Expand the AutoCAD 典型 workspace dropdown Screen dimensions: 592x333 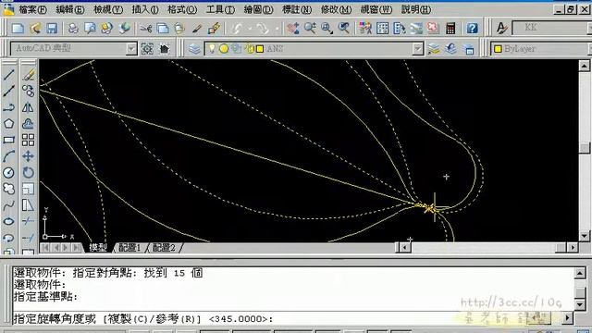click(x=131, y=49)
